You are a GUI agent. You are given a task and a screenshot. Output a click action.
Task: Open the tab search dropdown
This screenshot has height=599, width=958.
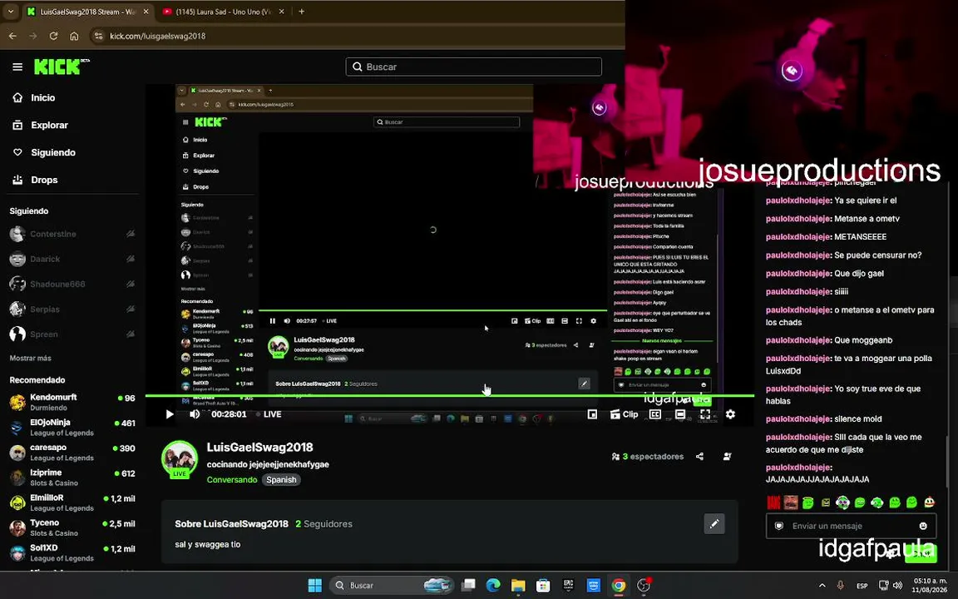(10, 12)
